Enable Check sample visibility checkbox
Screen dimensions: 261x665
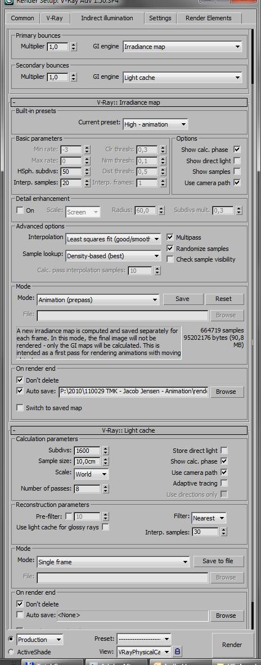(x=170, y=259)
